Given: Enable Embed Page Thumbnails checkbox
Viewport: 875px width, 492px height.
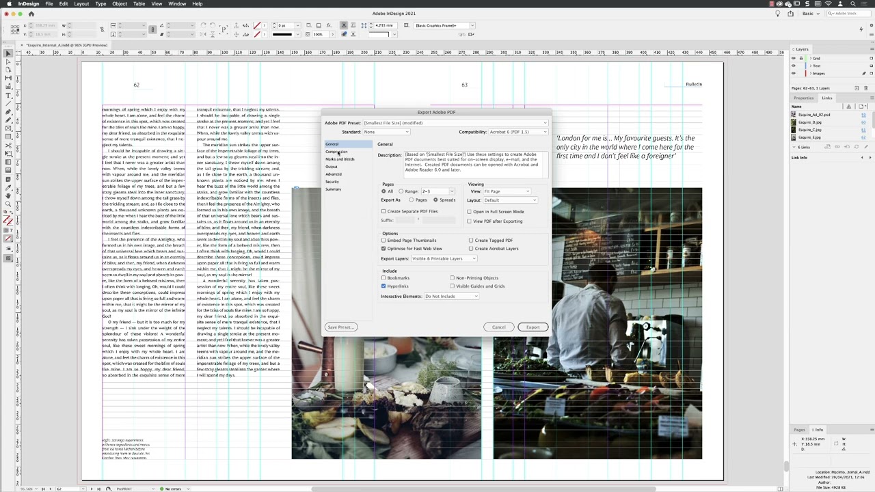Looking at the screenshot, I should click(383, 241).
